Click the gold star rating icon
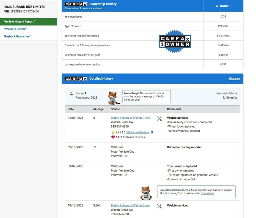256x218 pixels. (113, 132)
